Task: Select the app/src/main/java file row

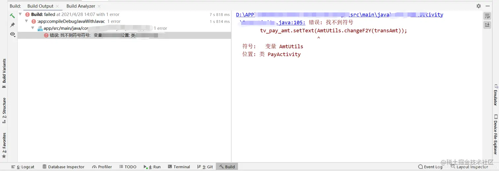Action: [124, 28]
